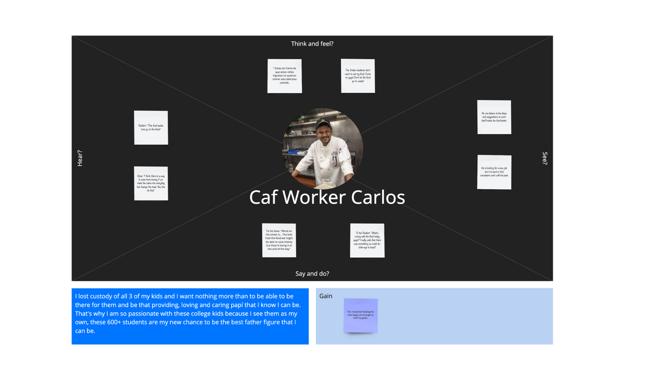
Task: Select the "This food sucks" student sticky note
Action: coord(151,127)
